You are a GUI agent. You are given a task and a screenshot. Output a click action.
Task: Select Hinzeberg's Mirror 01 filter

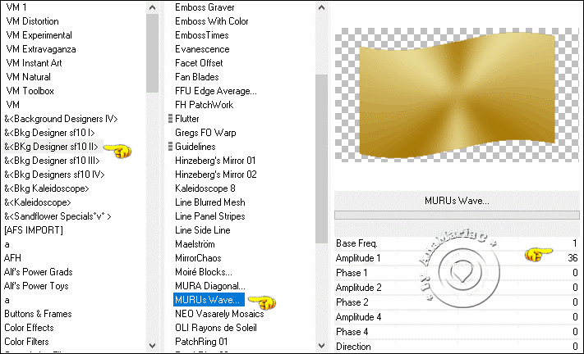(215, 161)
